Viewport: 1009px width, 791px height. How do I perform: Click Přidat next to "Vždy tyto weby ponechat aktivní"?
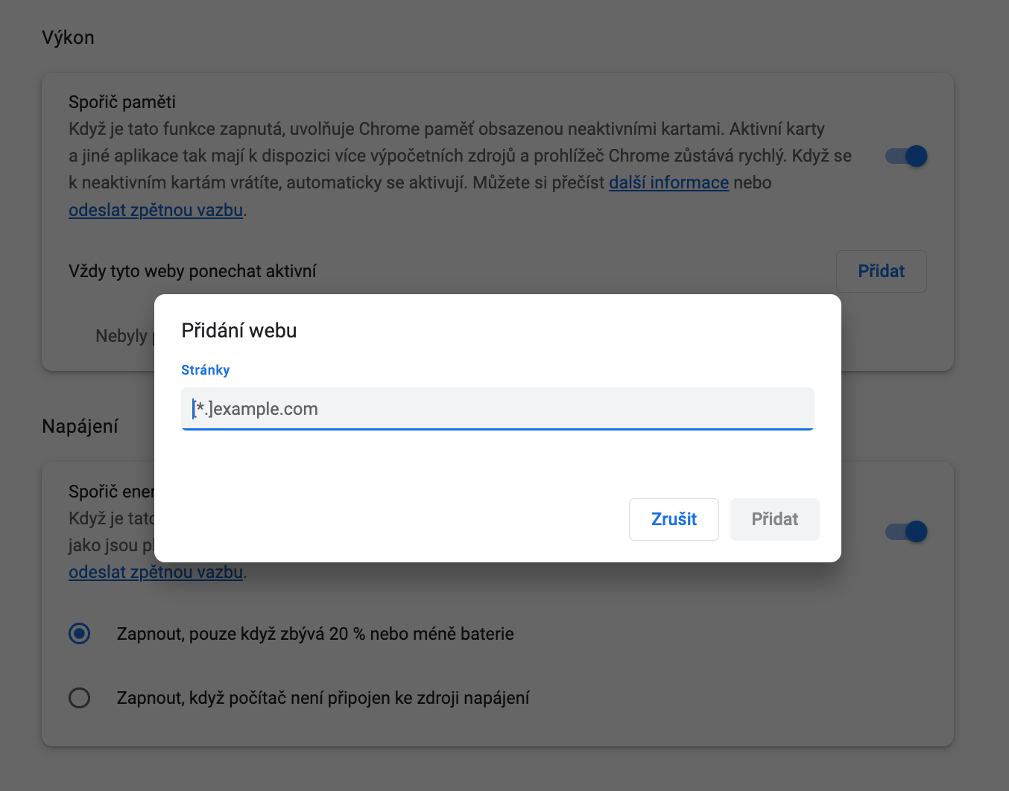tap(881, 271)
